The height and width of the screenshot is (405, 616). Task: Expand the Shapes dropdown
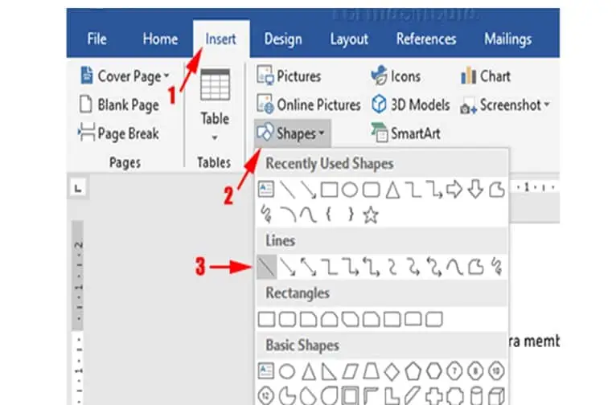[x=292, y=133]
